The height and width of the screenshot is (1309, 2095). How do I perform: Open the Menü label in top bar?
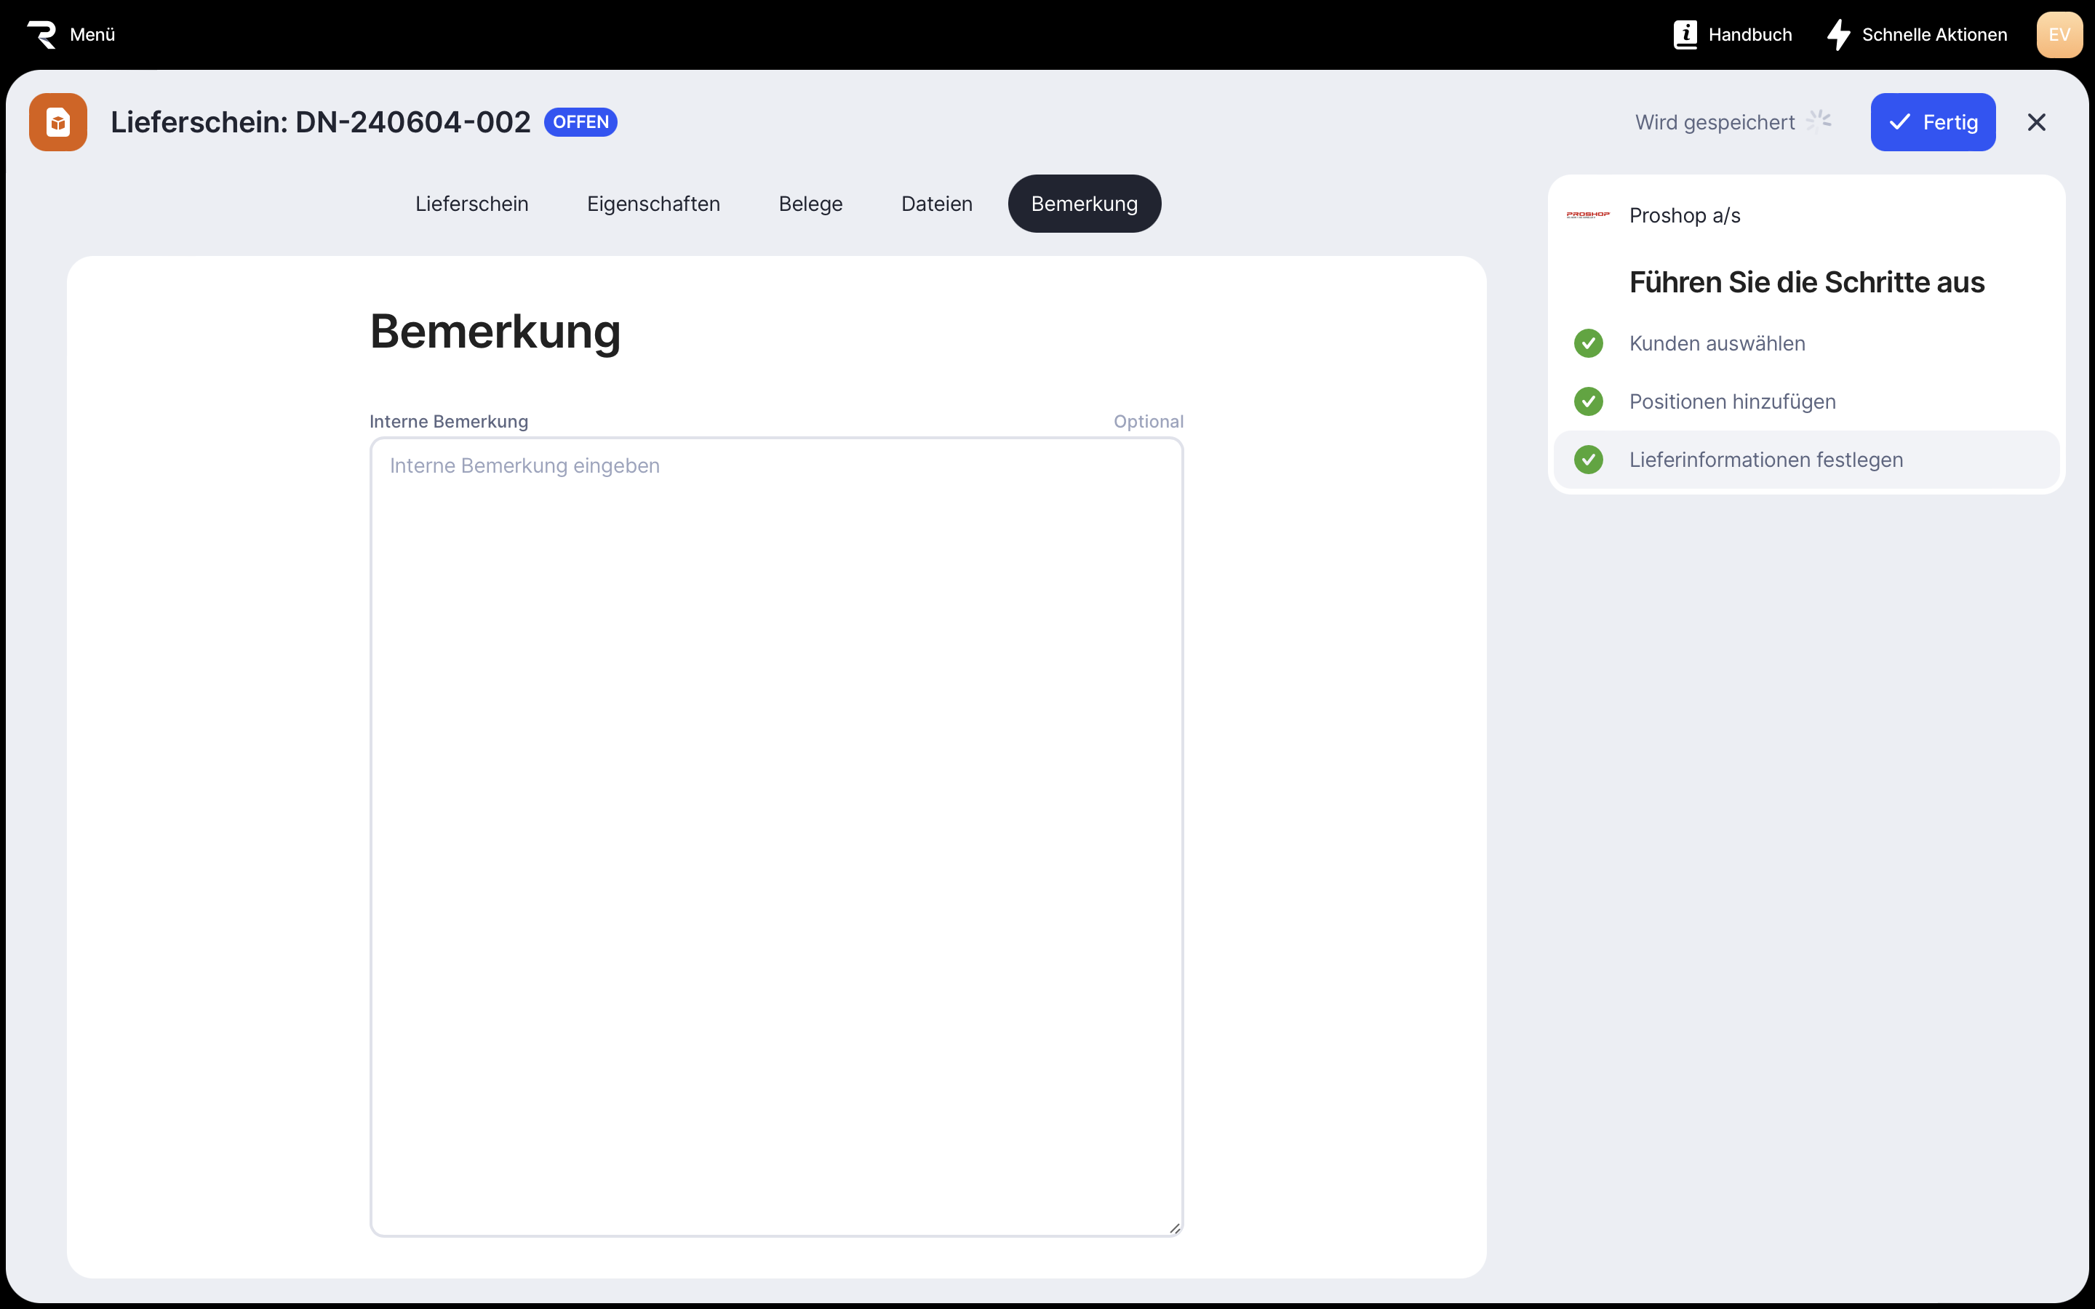point(92,35)
